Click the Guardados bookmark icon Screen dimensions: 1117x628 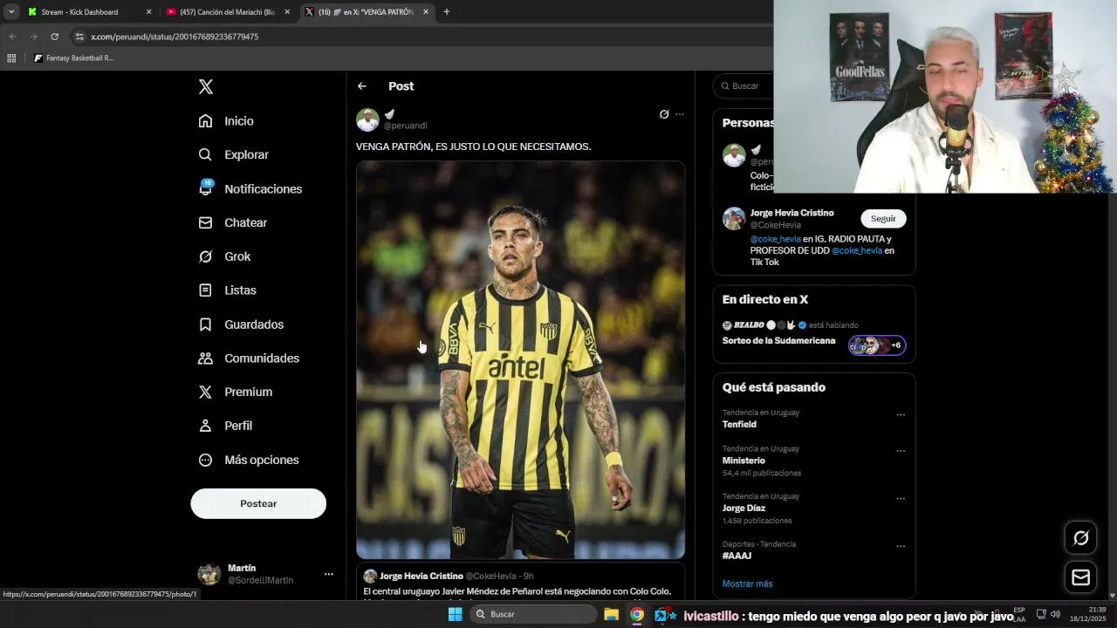pyautogui.click(x=205, y=324)
